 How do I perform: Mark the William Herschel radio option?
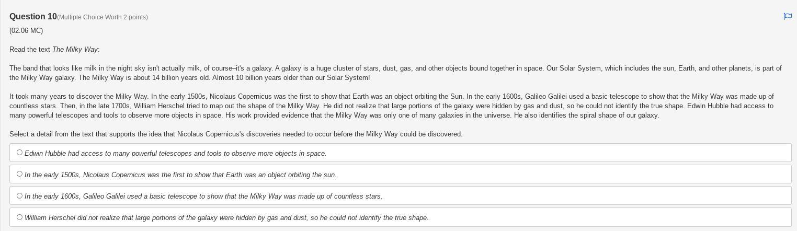(x=19, y=217)
